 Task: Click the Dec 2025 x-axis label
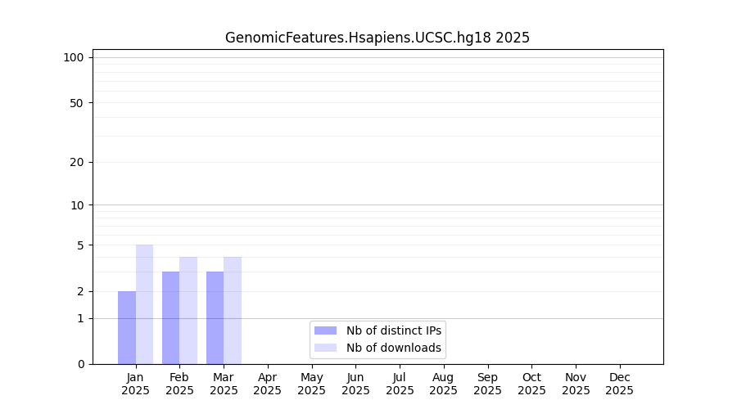(619, 384)
